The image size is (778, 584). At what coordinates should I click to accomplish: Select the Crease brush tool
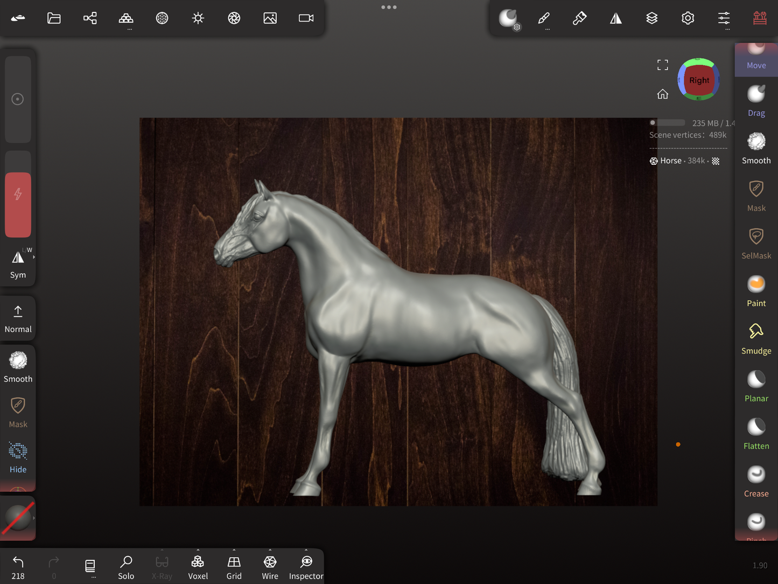[756, 482]
